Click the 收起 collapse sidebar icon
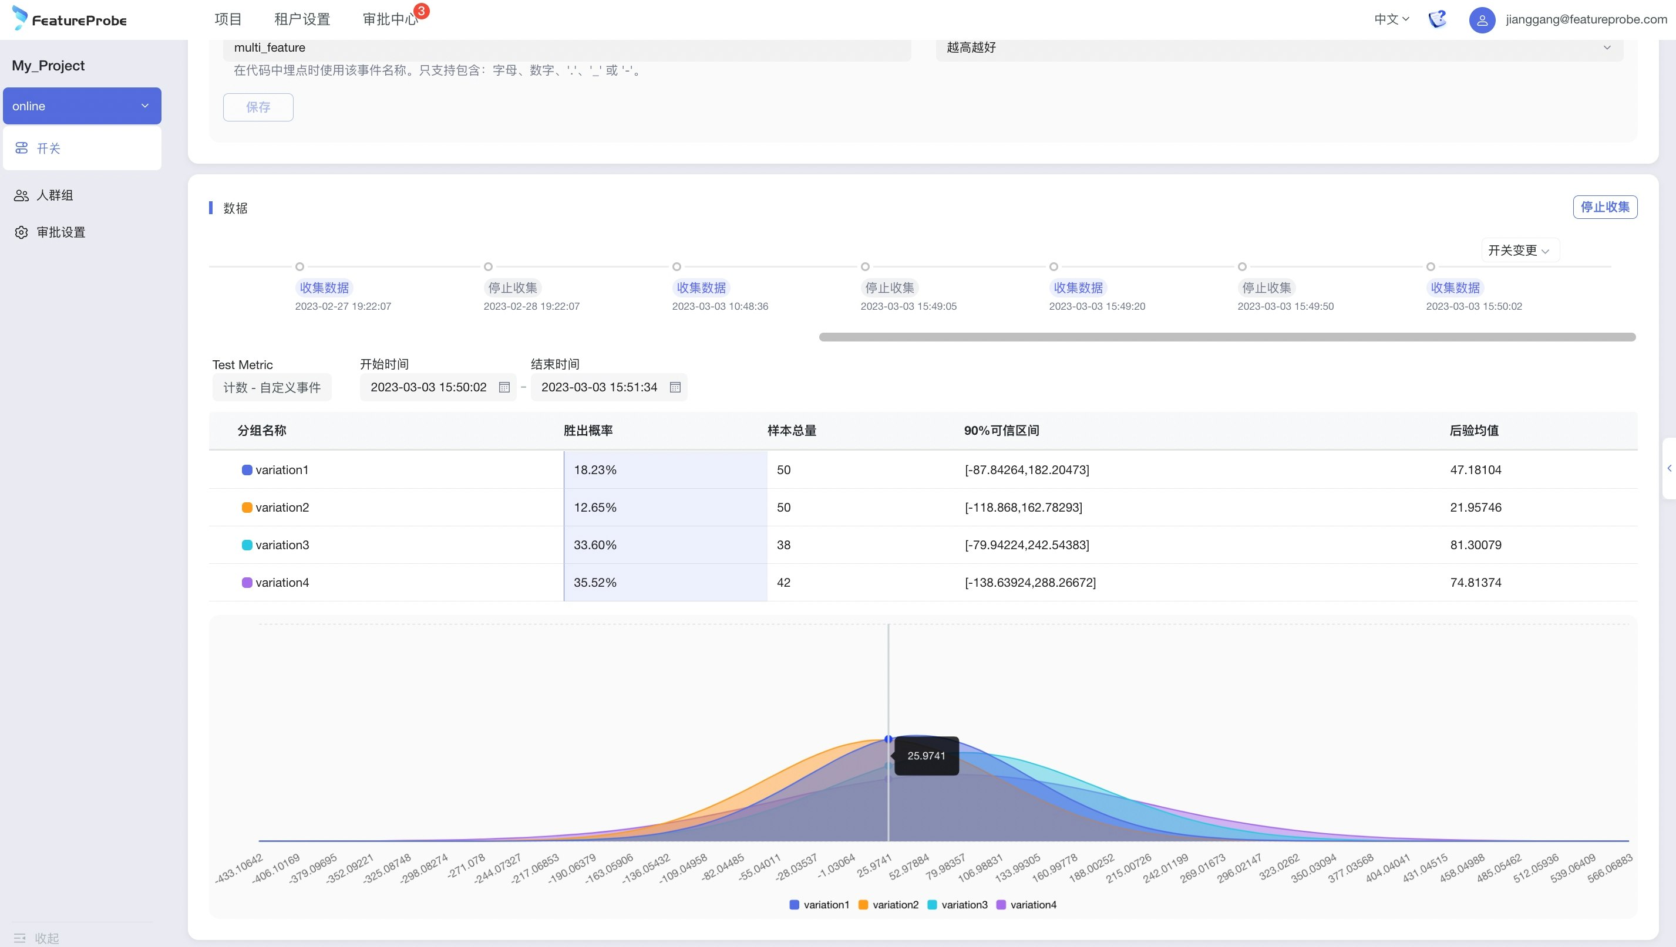Viewport: 1676px width, 947px height. (x=19, y=938)
